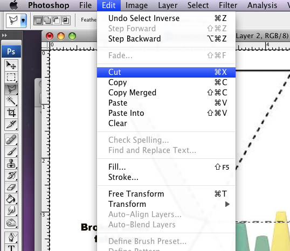Click the green zoom button of document window
This screenshot has width=290, height=251.
tap(72, 36)
